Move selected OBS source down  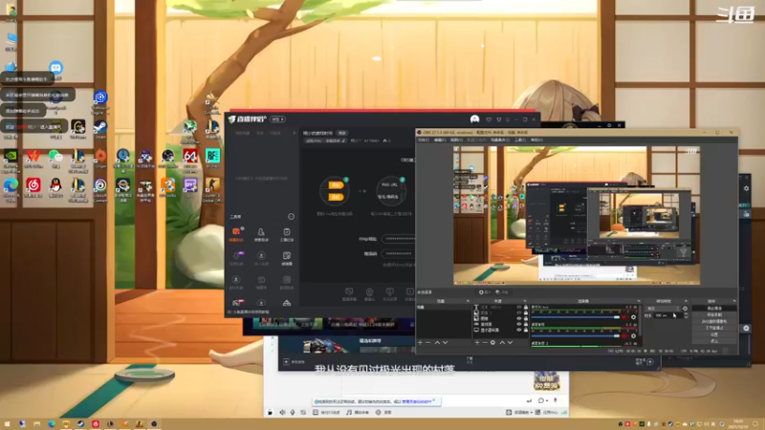point(510,343)
